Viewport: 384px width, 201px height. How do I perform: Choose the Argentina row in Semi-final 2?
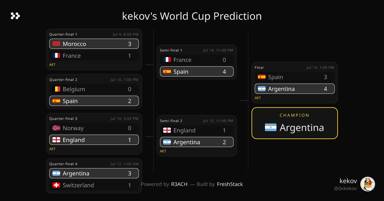197,142
